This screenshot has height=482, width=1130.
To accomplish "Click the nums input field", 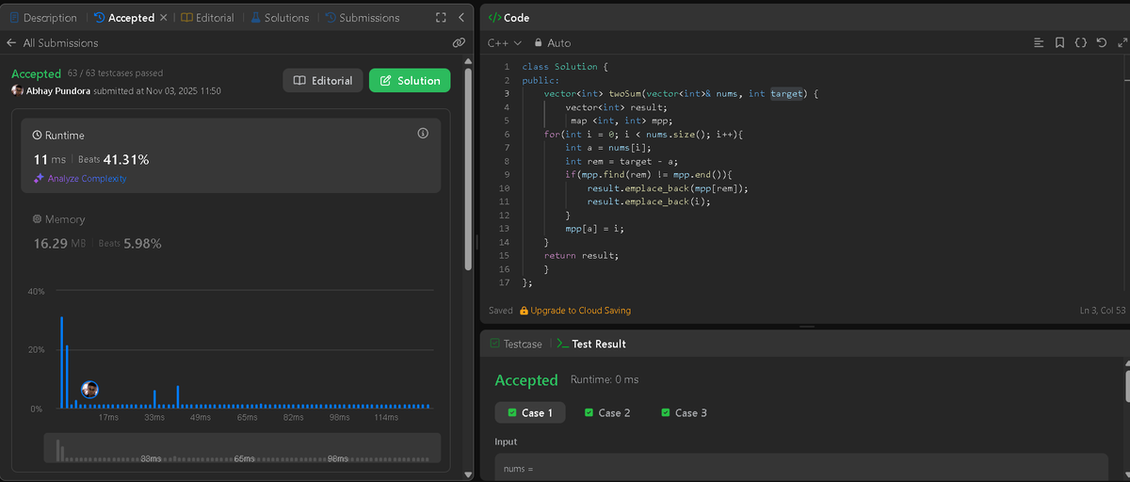I will (801, 468).
